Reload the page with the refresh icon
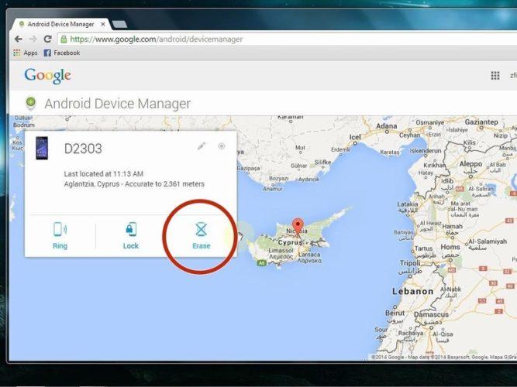 click(48, 39)
